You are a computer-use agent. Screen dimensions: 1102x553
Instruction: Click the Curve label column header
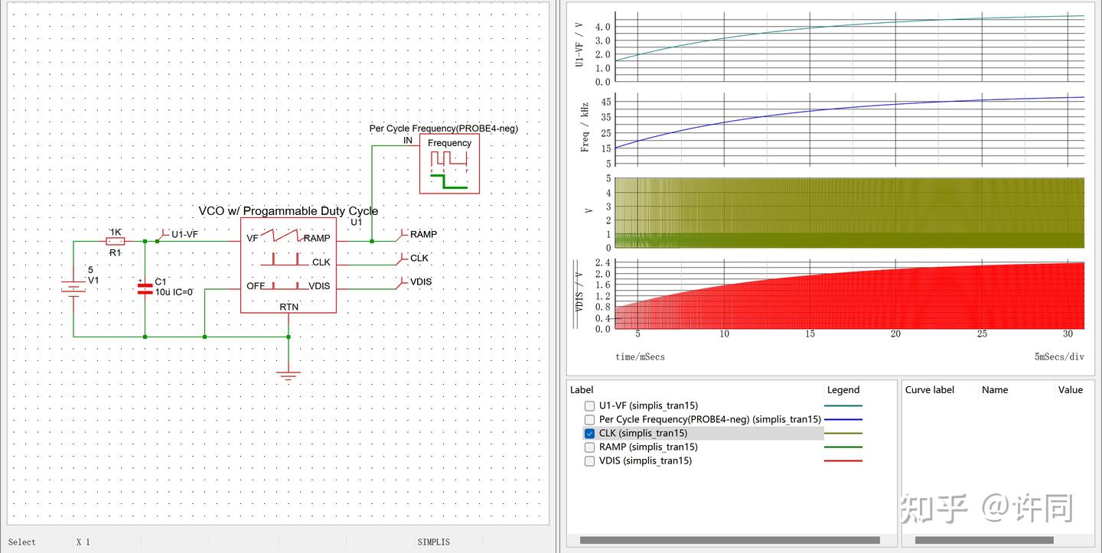(x=930, y=390)
